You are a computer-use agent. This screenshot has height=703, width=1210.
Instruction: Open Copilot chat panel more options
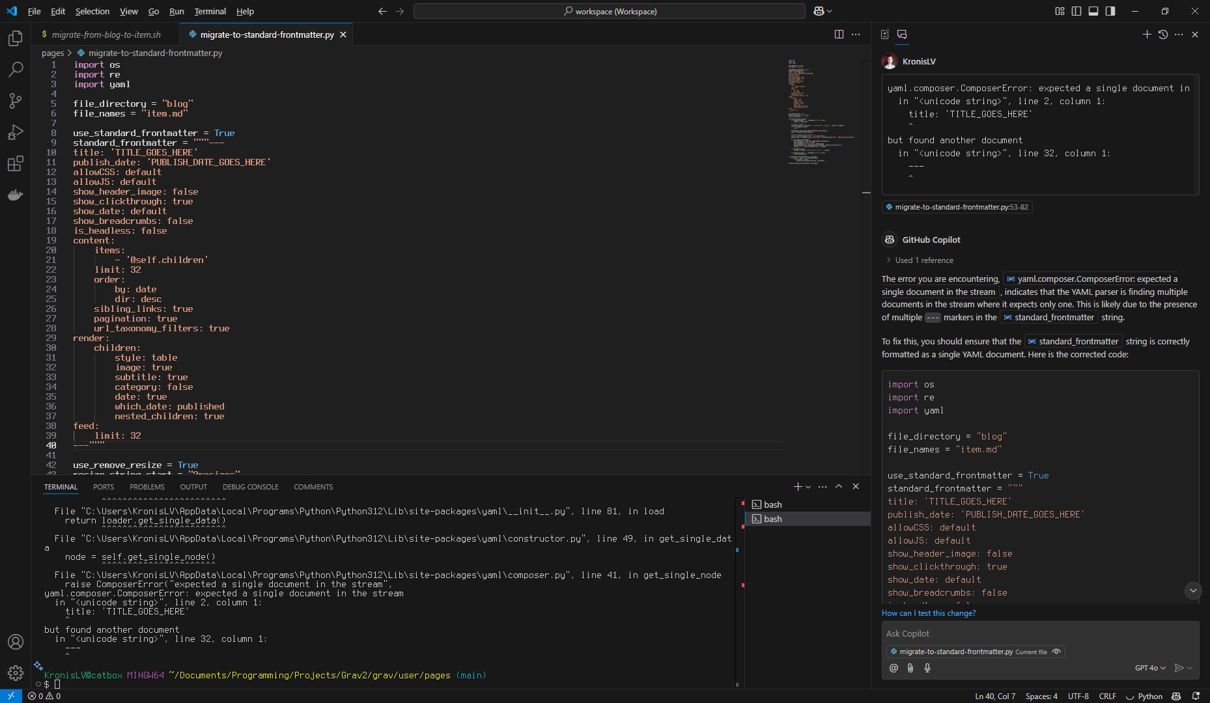point(1179,34)
